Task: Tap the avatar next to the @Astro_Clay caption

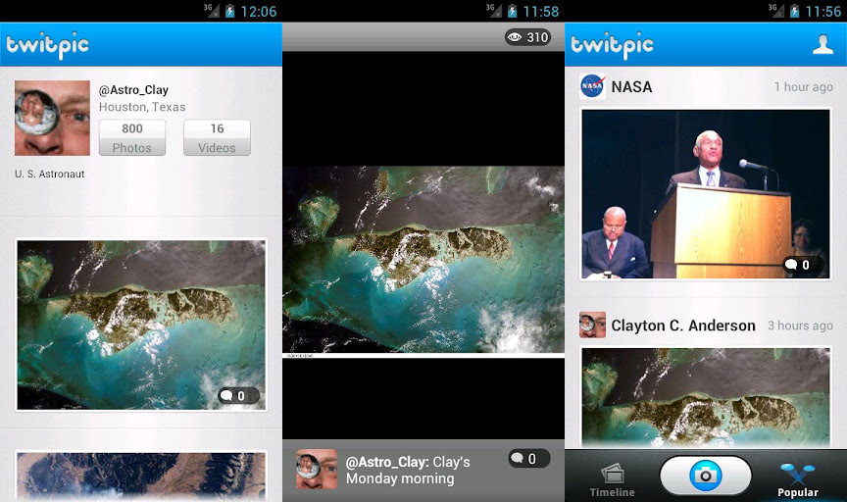Action: click(x=317, y=469)
